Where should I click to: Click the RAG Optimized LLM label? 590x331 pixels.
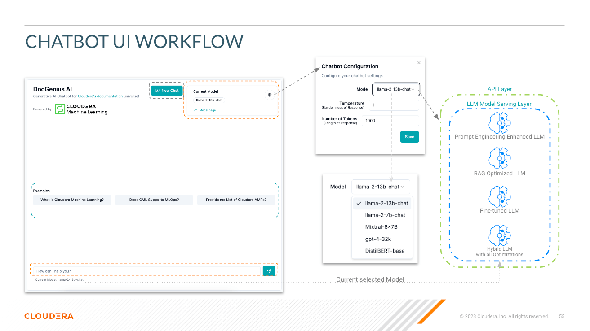click(500, 174)
